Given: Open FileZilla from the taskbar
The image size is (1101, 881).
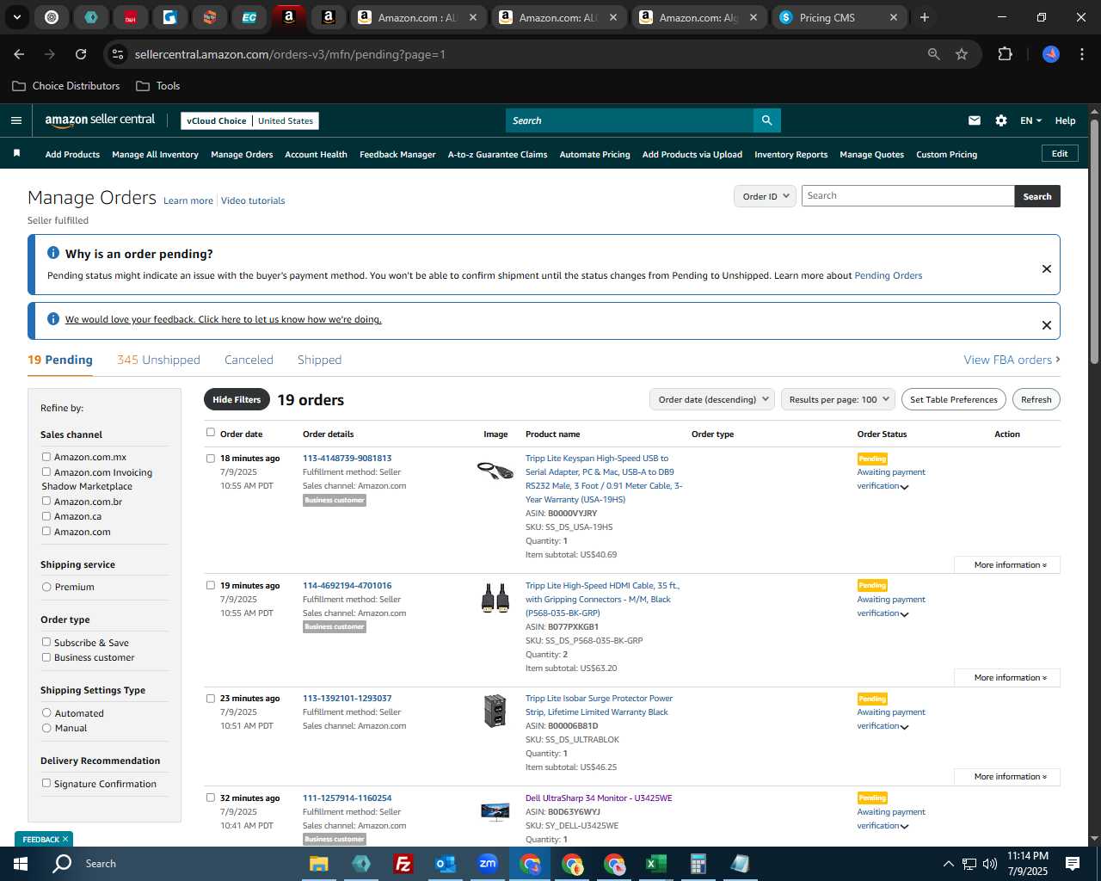Looking at the screenshot, I should [403, 864].
